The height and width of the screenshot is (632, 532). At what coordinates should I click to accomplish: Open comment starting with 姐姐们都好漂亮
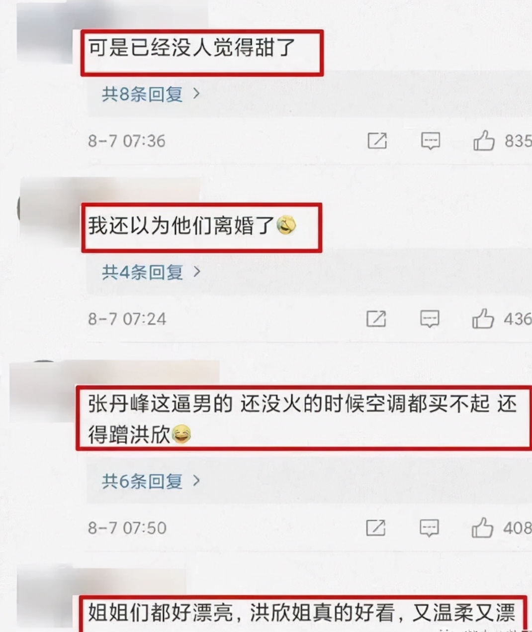point(302,613)
